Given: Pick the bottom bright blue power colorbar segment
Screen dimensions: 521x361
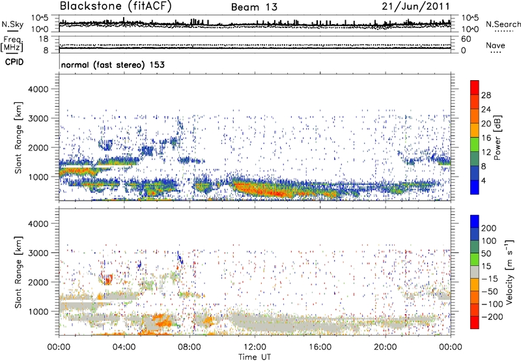Looking at the screenshot, I should click(x=475, y=187).
